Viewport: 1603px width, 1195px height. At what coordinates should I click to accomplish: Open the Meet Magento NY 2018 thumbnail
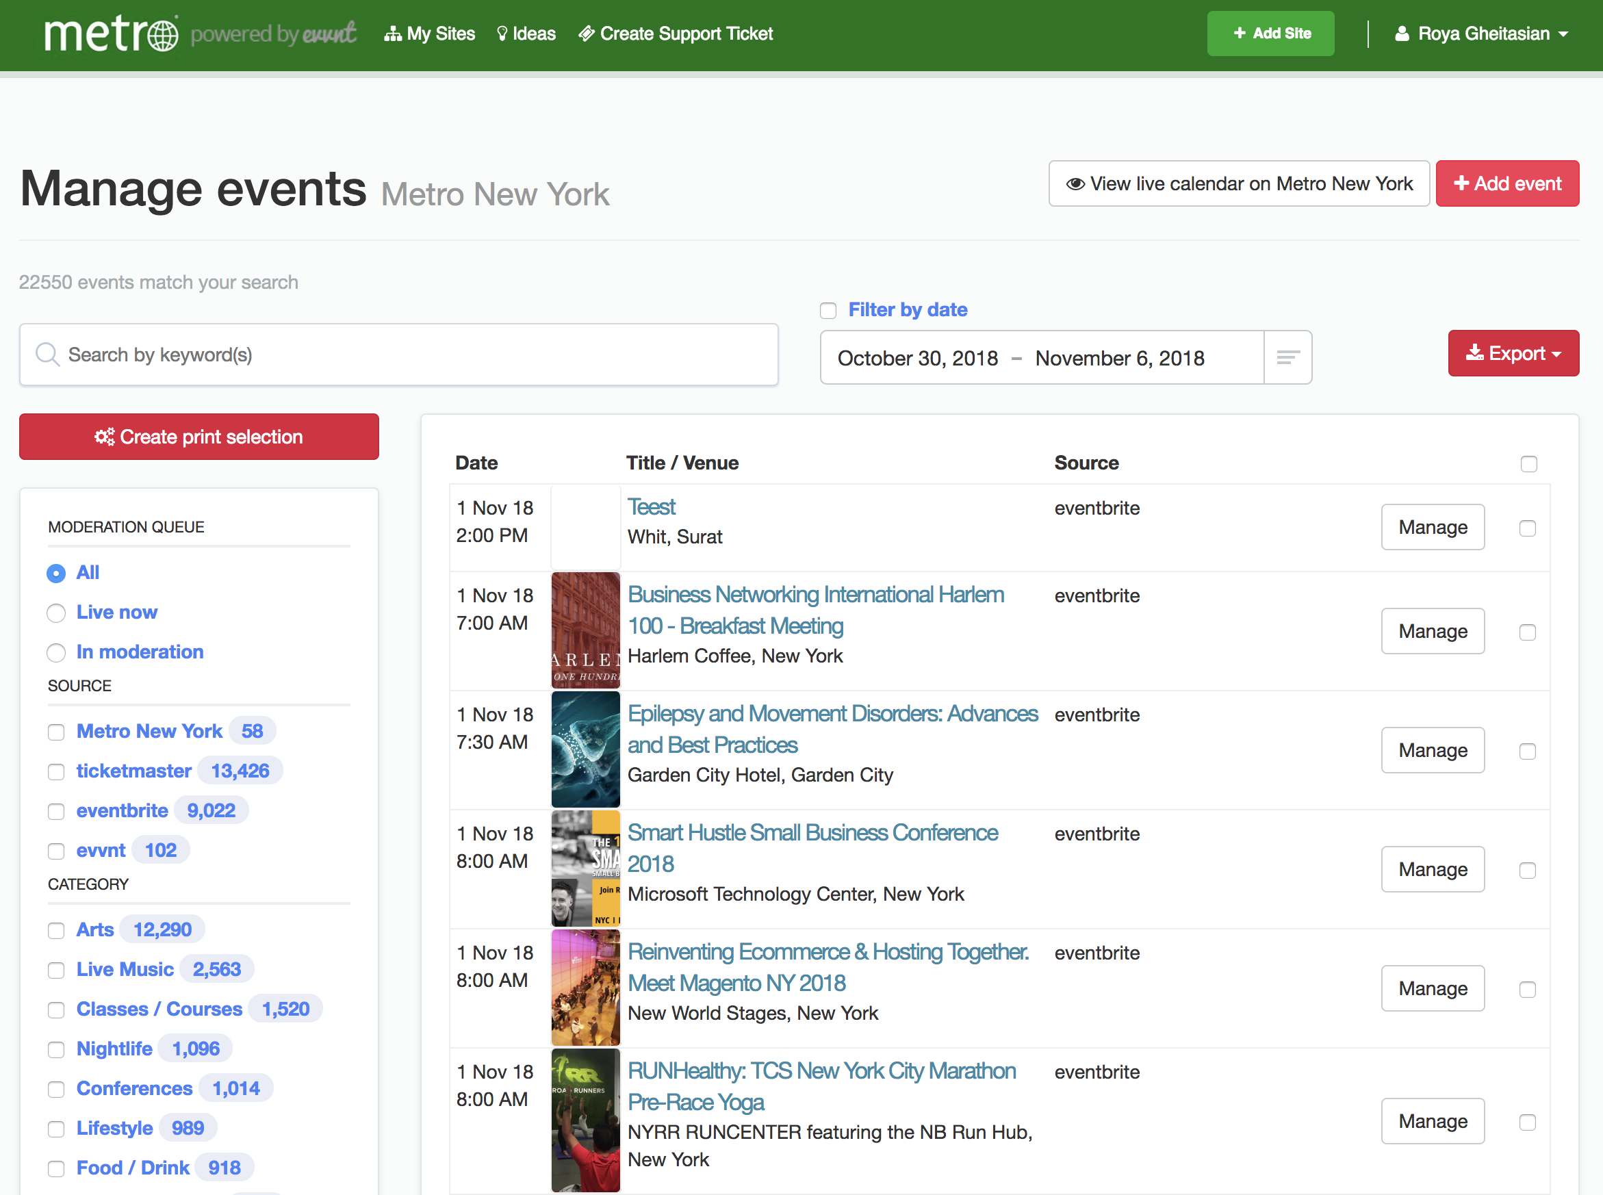coord(585,988)
